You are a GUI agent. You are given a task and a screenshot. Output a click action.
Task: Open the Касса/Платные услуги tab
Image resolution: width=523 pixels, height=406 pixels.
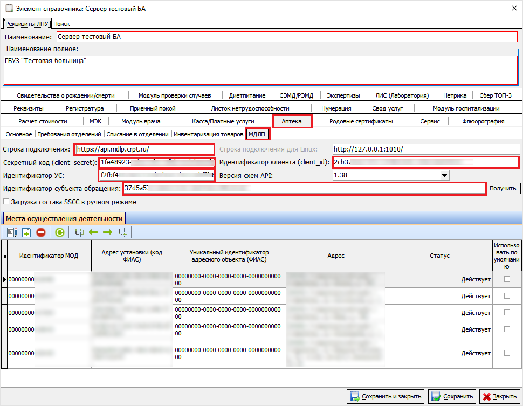223,121
